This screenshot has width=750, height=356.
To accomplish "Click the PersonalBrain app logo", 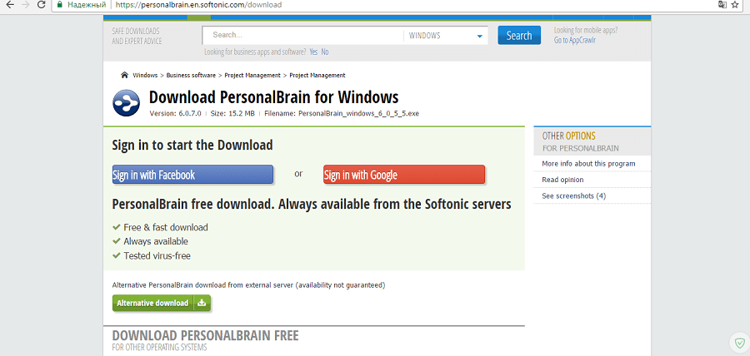I will pos(127,104).
